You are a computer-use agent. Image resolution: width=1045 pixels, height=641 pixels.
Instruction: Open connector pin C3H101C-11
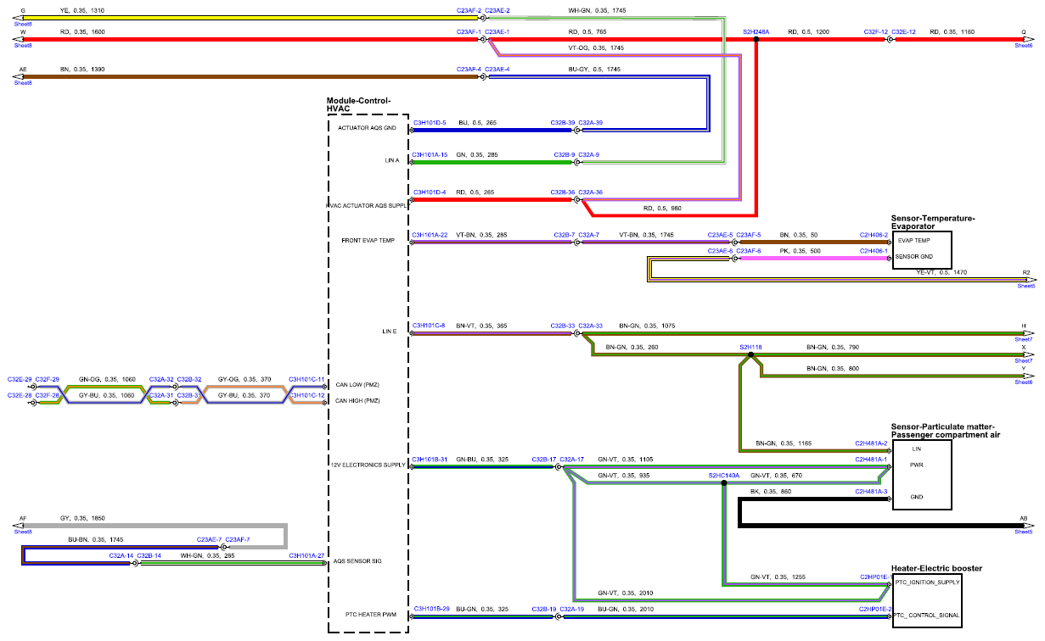306,379
